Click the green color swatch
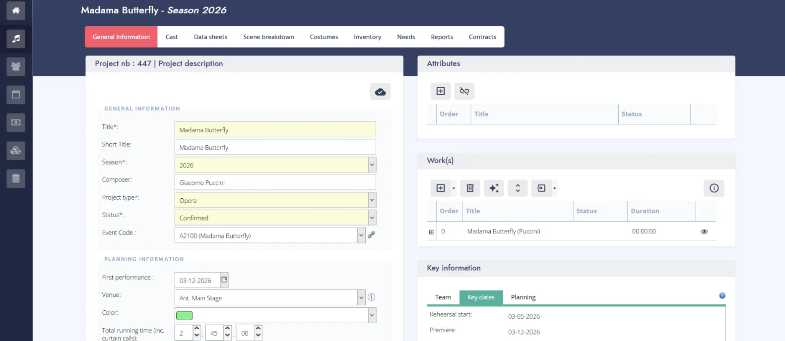 coord(185,316)
